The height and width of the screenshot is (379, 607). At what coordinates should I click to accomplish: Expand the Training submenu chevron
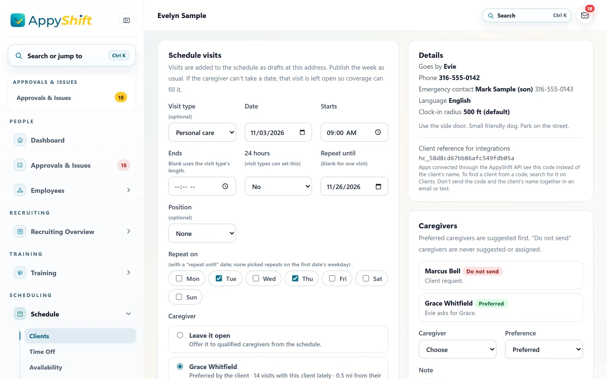pos(129,273)
